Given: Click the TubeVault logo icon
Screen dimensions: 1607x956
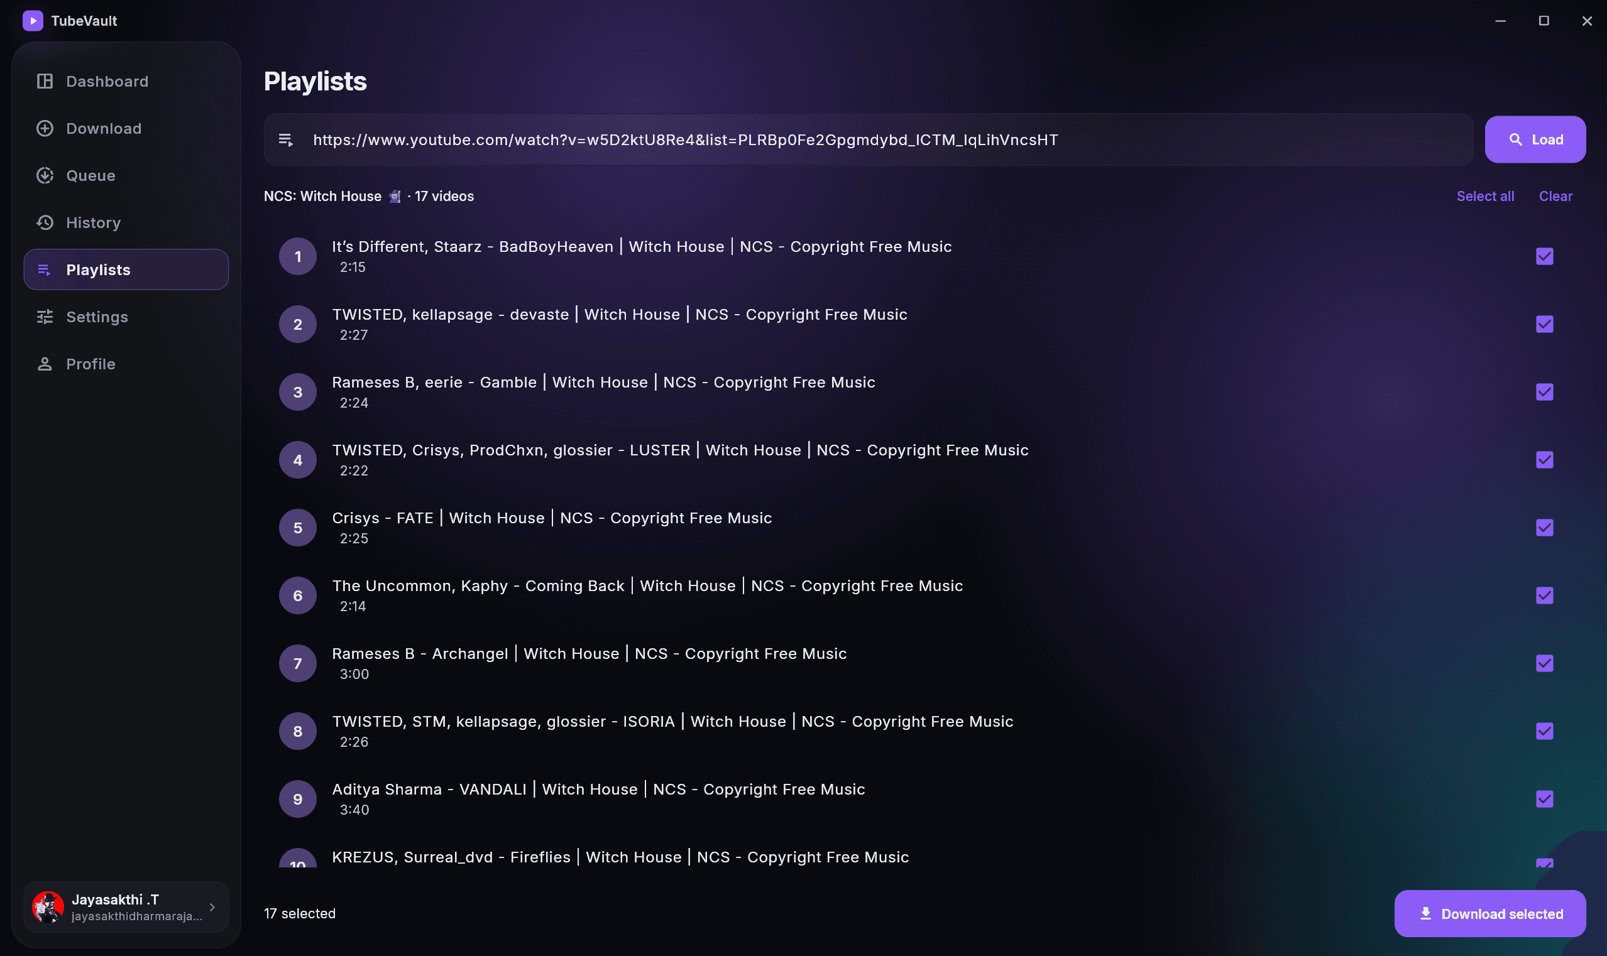Looking at the screenshot, I should pyautogui.click(x=33, y=21).
